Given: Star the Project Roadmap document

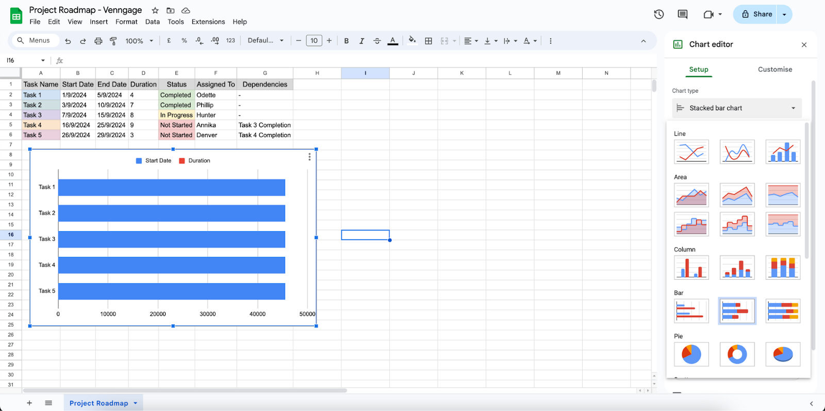Looking at the screenshot, I should tap(155, 10).
